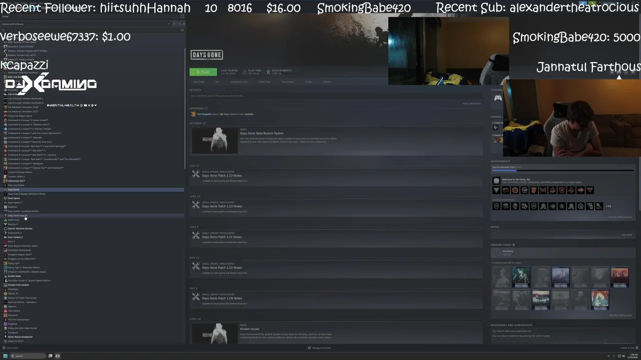
Task: Click the Detroit: Become Human game icon
Action: (6, 228)
